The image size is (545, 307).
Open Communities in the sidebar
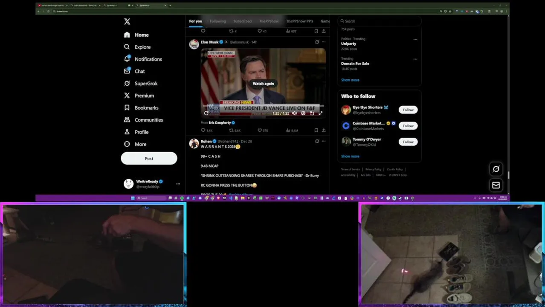tap(143, 120)
